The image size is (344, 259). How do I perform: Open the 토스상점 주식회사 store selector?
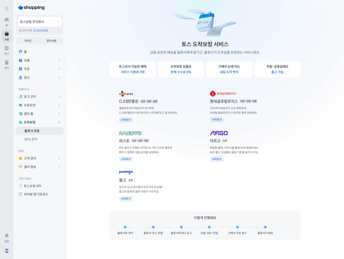point(39,21)
